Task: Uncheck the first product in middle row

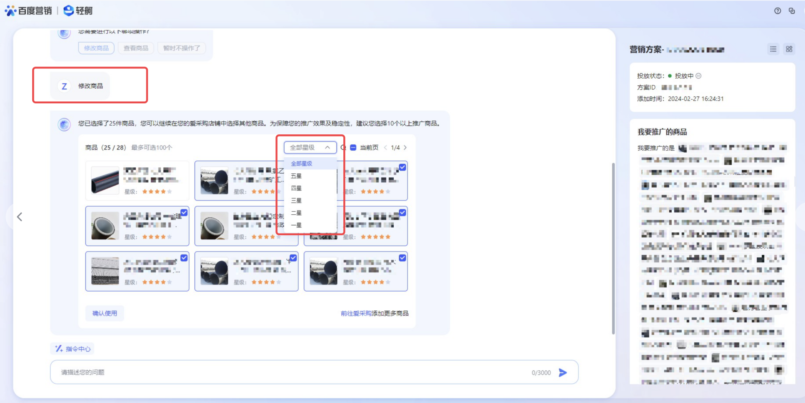Action: (x=184, y=213)
